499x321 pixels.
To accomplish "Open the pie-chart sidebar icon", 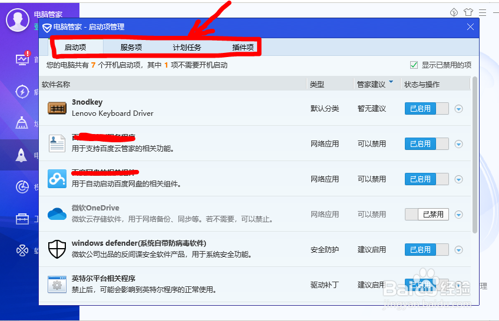I will tap(22, 187).
